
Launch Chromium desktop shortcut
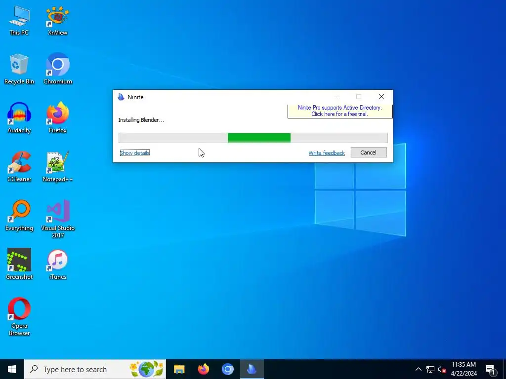[x=57, y=69]
